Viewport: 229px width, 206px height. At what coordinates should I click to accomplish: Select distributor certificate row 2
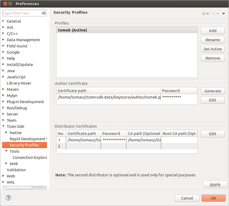pos(127,146)
